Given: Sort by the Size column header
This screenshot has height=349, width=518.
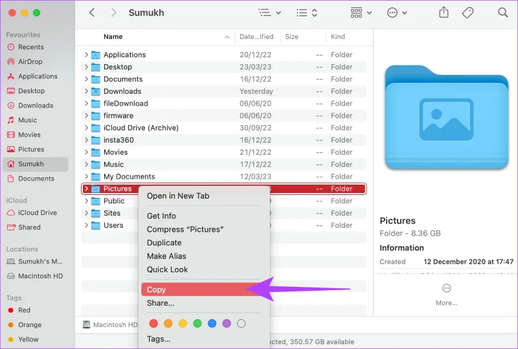Looking at the screenshot, I should coord(303,37).
